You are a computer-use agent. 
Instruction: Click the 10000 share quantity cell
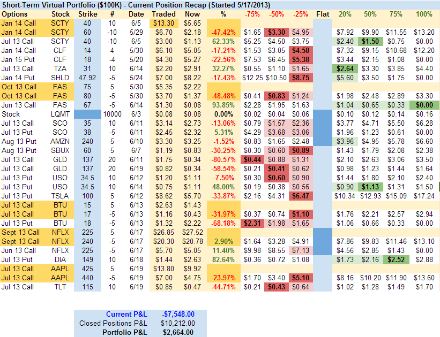coord(111,114)
